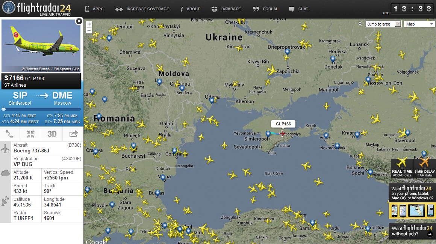Click the Bucharest airport pin

click(134, 146)
